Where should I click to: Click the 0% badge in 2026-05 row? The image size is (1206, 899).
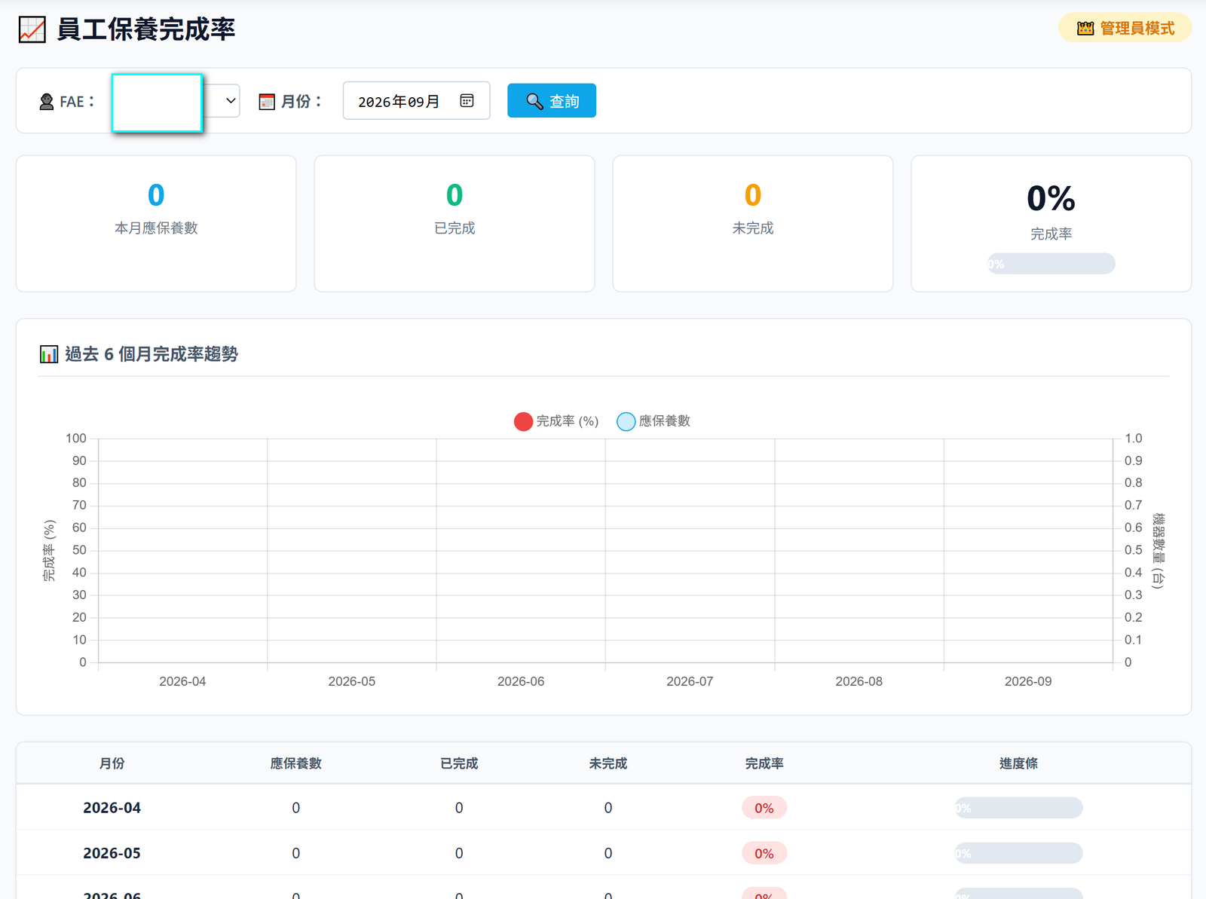[764, 853]
